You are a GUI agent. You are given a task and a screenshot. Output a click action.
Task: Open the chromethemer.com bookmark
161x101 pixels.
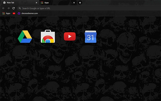(x=28, y=13)
